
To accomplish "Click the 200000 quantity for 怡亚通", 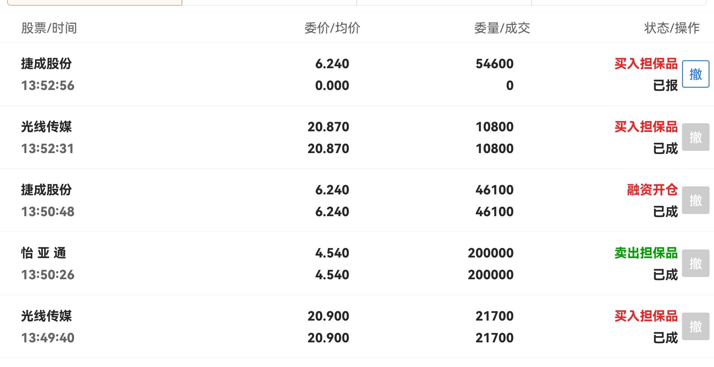I will [x=491, y=253].
